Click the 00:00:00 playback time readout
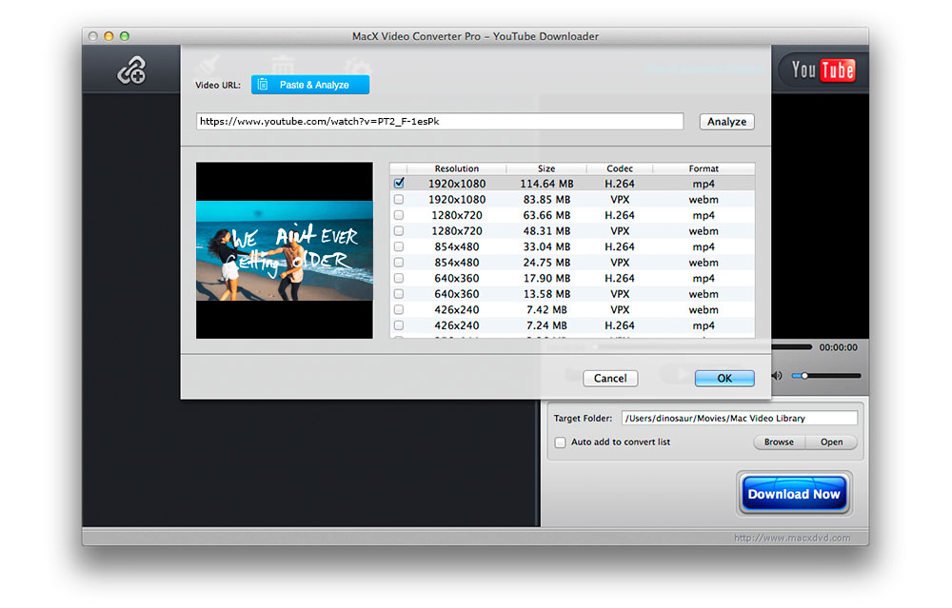This screenshot has width=952, height=608. click(x=838, y=347)
